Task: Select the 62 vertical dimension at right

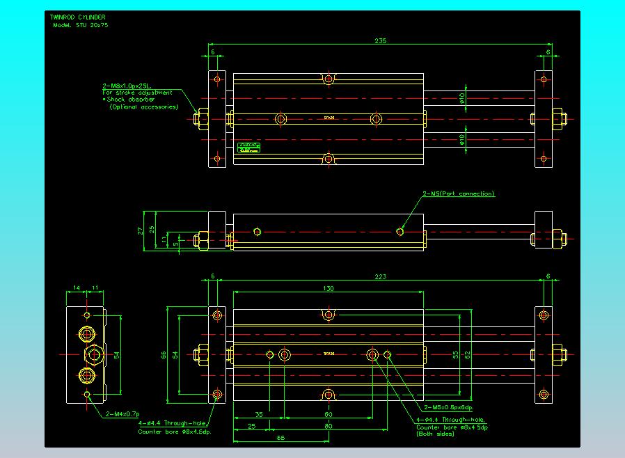Action: tap(468, 354)
